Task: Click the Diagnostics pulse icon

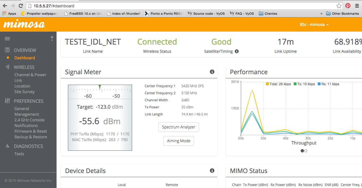Action: point(7,146)
